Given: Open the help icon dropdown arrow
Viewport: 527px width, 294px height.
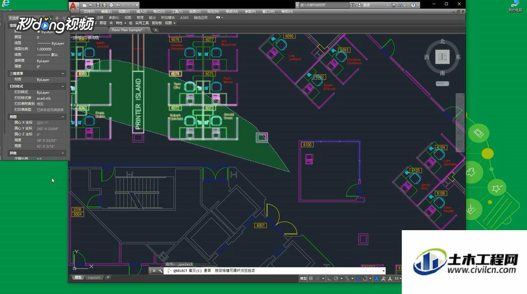Looking at the screenshot, I should pyautogui.click(x=418, y=6).
